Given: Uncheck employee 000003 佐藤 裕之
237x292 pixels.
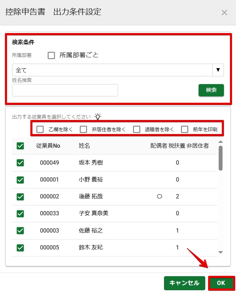Looking at the screenshot, I should 20,230.
